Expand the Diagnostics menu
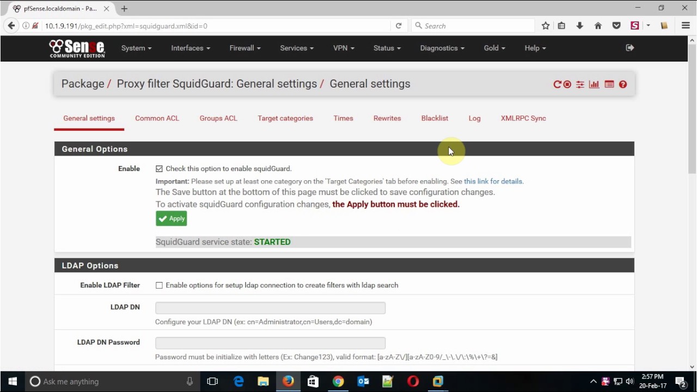Screen dimensions: 697x392 click(x=442, y=48)
